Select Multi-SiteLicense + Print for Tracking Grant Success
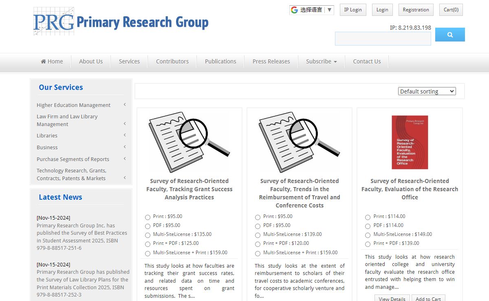The width and height of the screenshot is (489, 301). (148, 253)
